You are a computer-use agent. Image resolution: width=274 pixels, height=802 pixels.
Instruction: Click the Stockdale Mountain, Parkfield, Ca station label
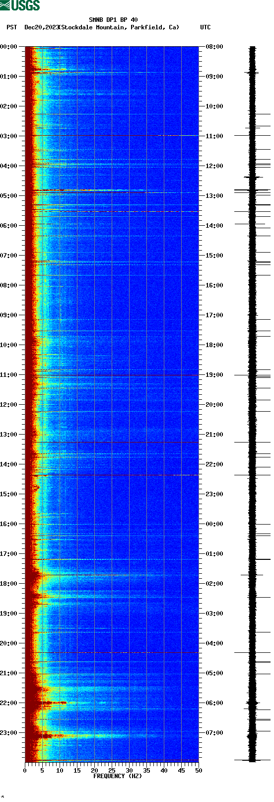[x=119, y=27]
